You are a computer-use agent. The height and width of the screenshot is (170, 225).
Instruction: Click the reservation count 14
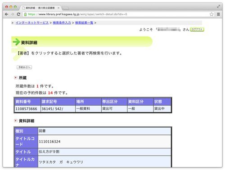[50, 93]
